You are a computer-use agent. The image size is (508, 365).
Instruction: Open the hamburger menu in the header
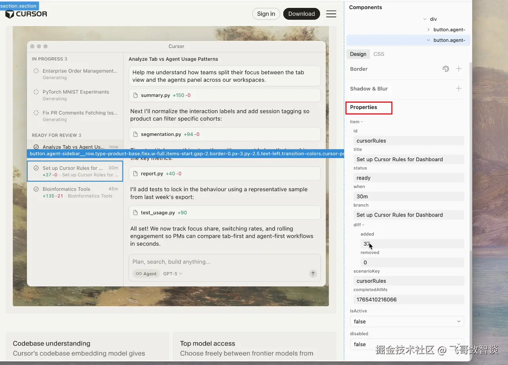coord(331,14)
